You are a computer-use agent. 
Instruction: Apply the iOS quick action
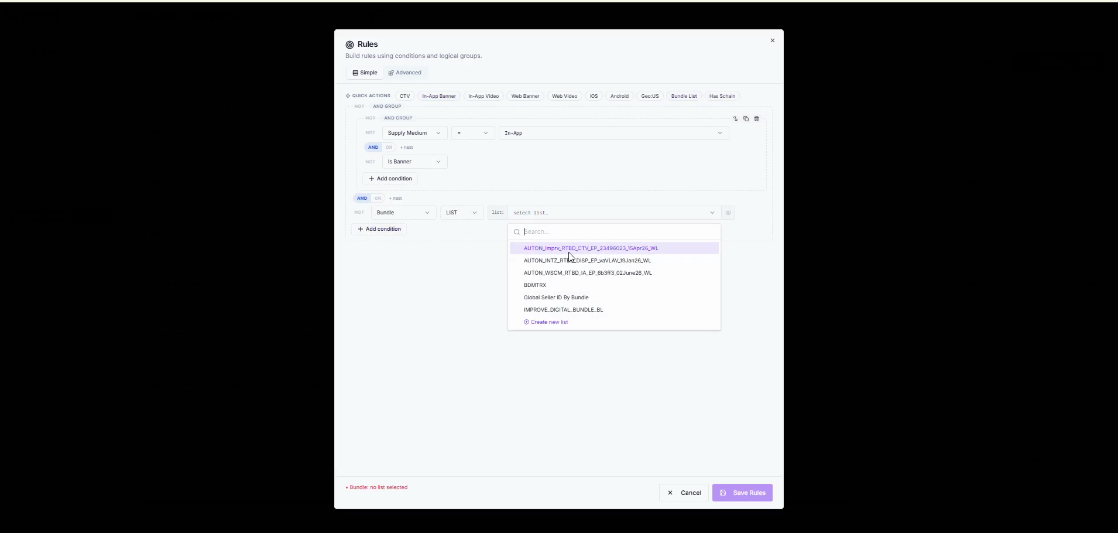(594, 96)
